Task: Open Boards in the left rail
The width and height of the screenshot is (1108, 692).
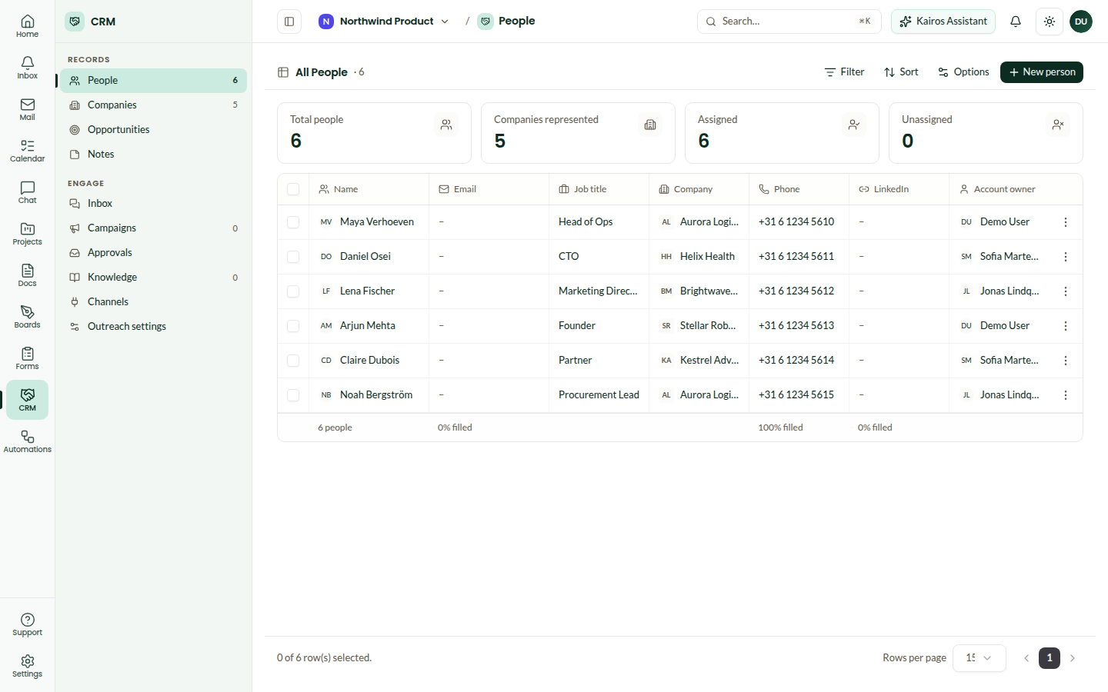Action: (27, 317)
